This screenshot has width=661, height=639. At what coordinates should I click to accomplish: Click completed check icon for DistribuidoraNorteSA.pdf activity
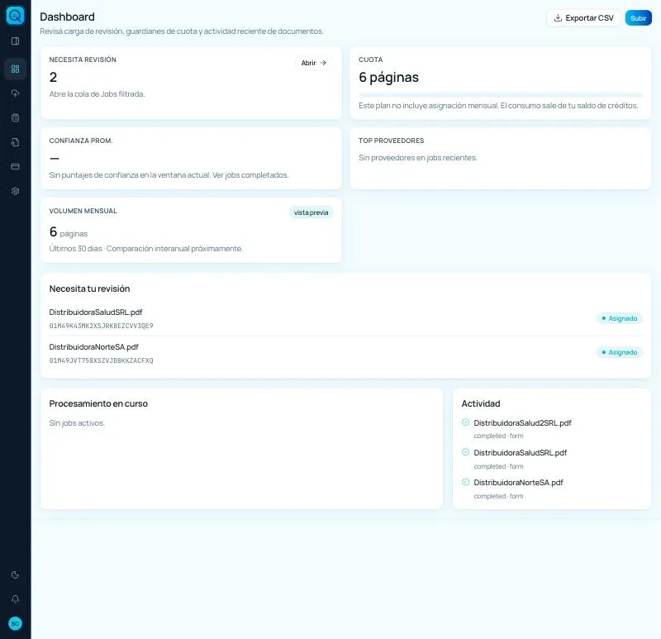465,482
